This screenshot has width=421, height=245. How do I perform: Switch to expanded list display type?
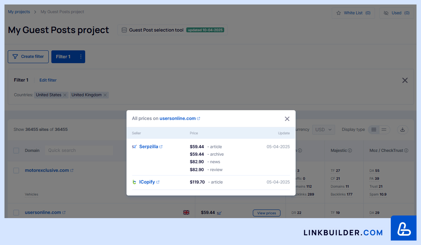[374, 130]
